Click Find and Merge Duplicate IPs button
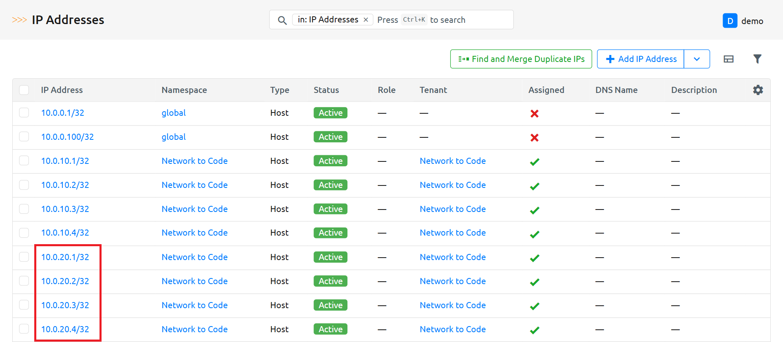Screen dimensions: 783x342 [x=521, y=59]
